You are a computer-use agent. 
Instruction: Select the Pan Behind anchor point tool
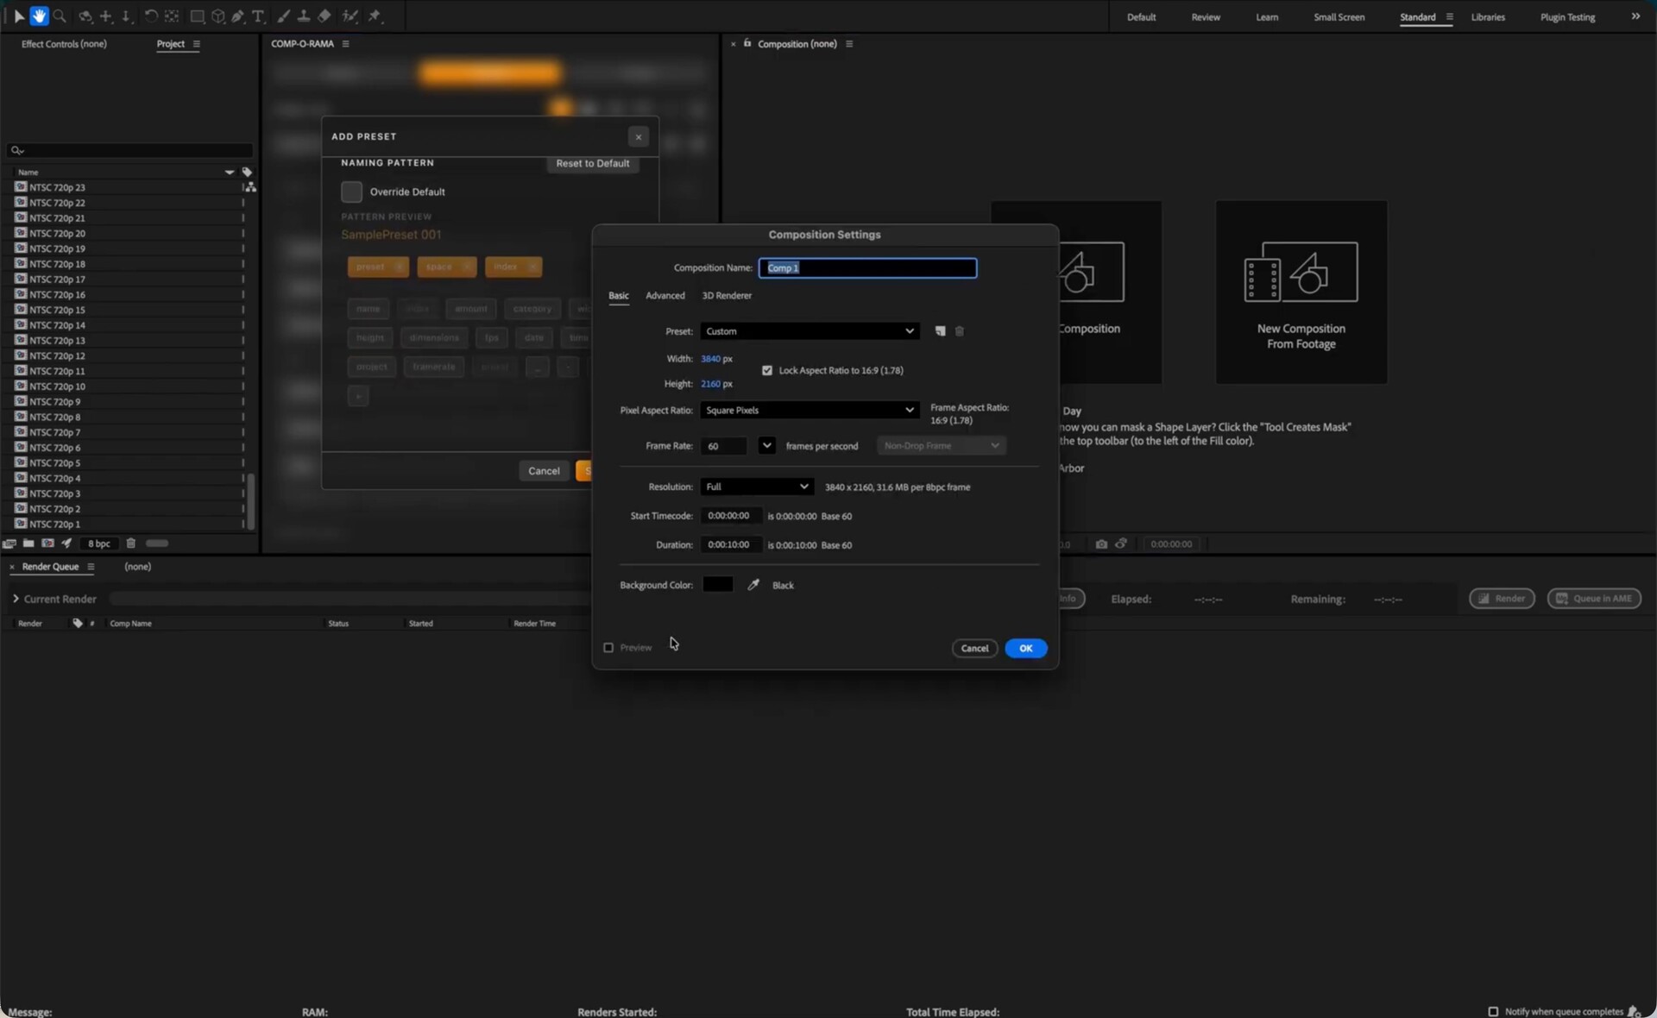pos(172,16)
